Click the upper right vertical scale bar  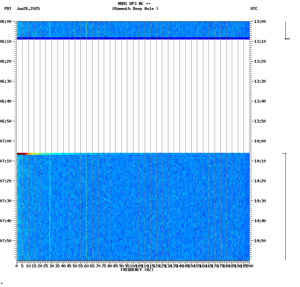(285, 30)
